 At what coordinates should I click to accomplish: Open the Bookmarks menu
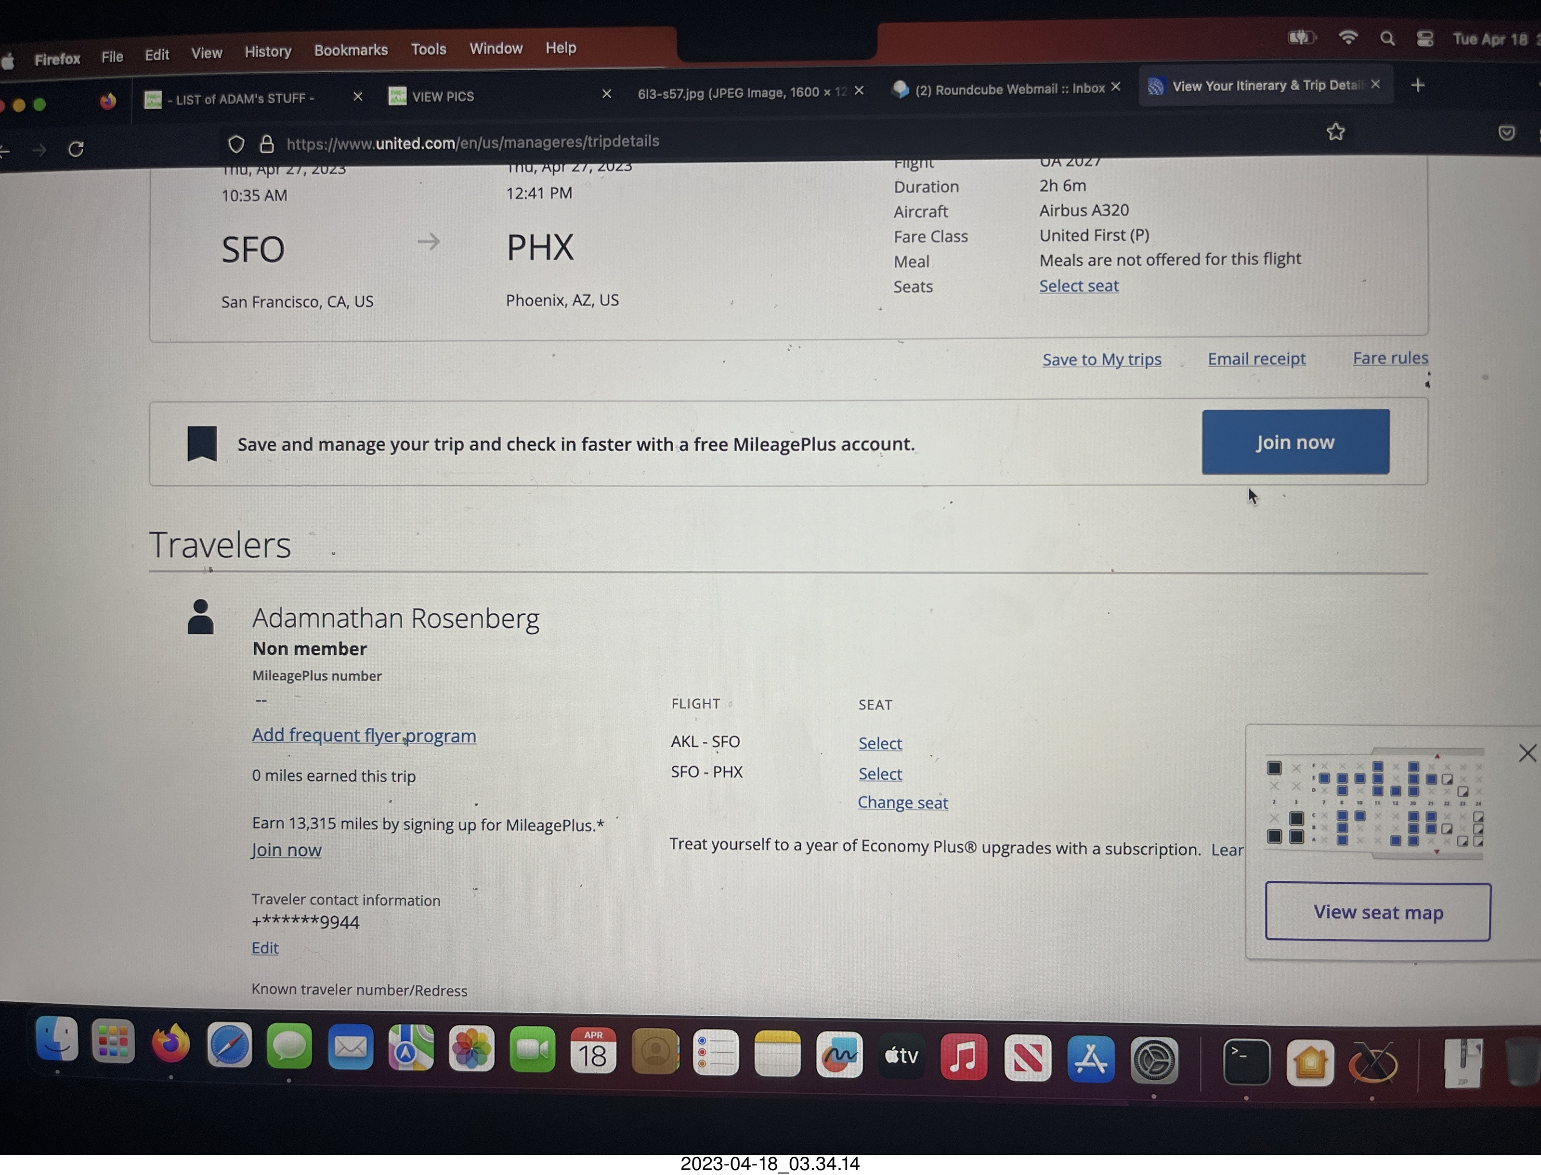click(351, 51)
